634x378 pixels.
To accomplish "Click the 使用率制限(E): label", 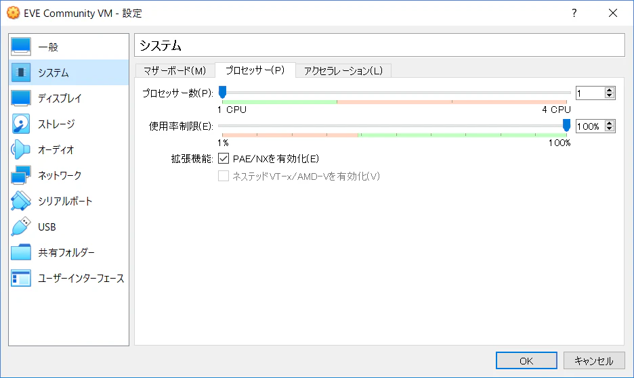I will click(181, 126).
